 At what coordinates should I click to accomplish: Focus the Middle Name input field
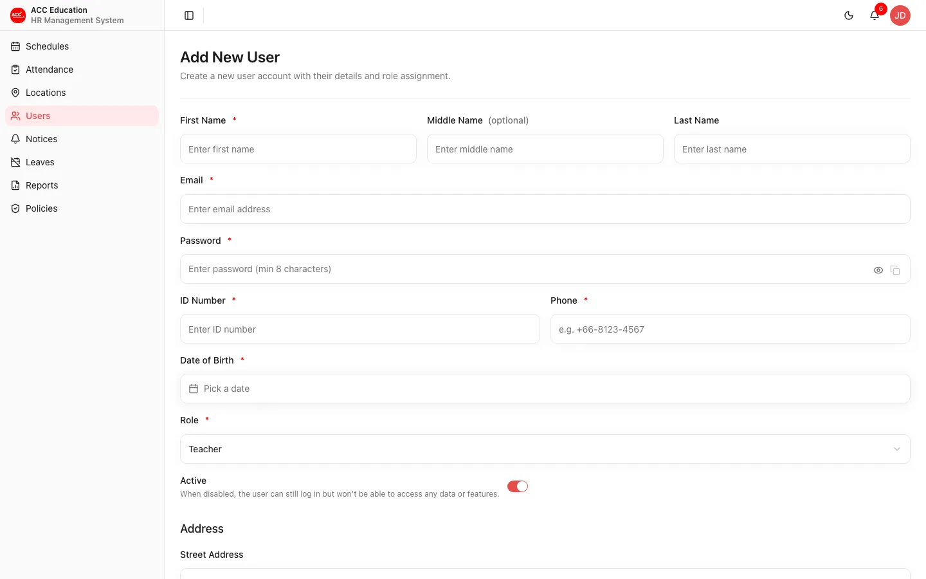tap(545, 149)
